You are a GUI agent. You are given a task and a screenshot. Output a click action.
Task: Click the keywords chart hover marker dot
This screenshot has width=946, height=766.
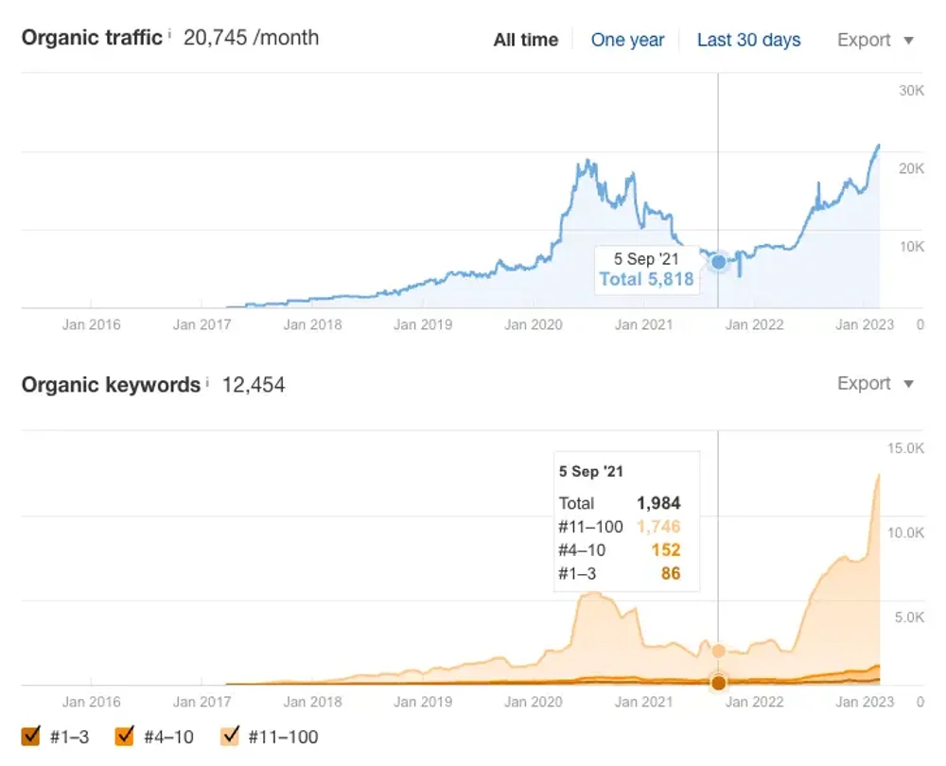(x=719, y=682)
